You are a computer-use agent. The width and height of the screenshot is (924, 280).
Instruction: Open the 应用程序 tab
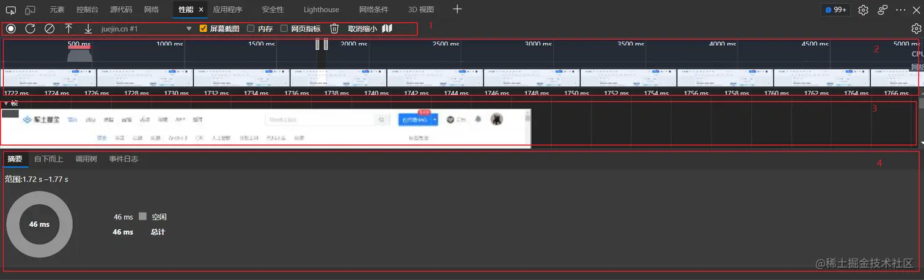click(227, 10)
